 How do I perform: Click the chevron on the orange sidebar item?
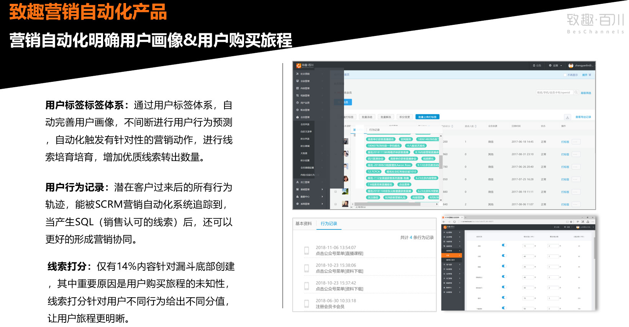[460, 255]
